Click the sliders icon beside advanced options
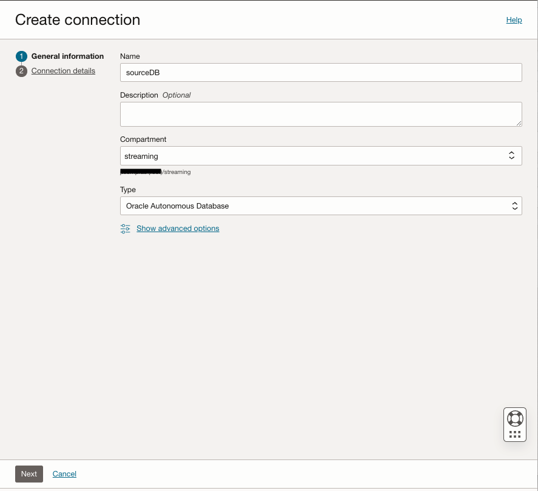Viewport: 538px width, 491px height. point(126,229)
